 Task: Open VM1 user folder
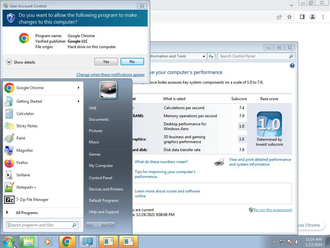click(92, 108)
